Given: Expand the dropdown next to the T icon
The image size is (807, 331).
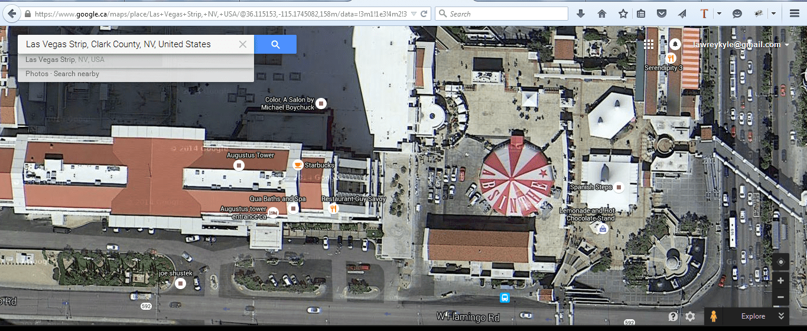Looking at the screenshot, I should [x=719, y=14].
